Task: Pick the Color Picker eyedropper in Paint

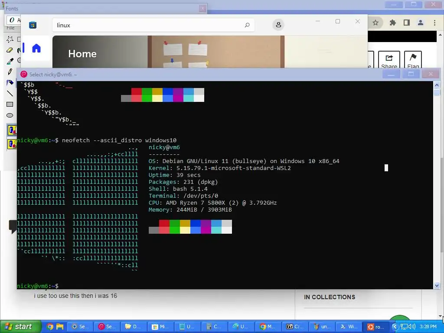Action: point(10,61)
